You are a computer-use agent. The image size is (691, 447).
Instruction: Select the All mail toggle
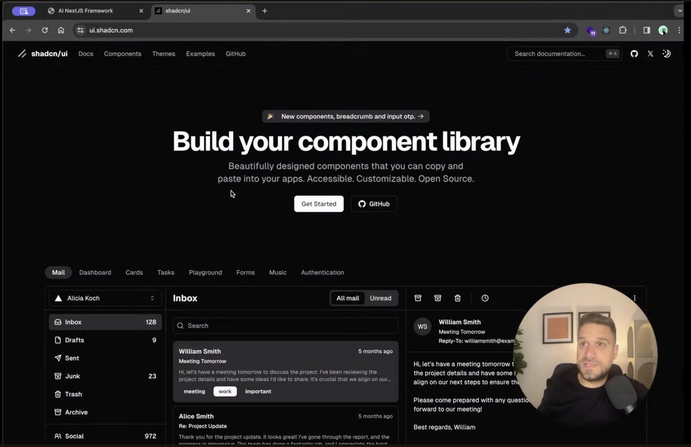click(348, 298)
